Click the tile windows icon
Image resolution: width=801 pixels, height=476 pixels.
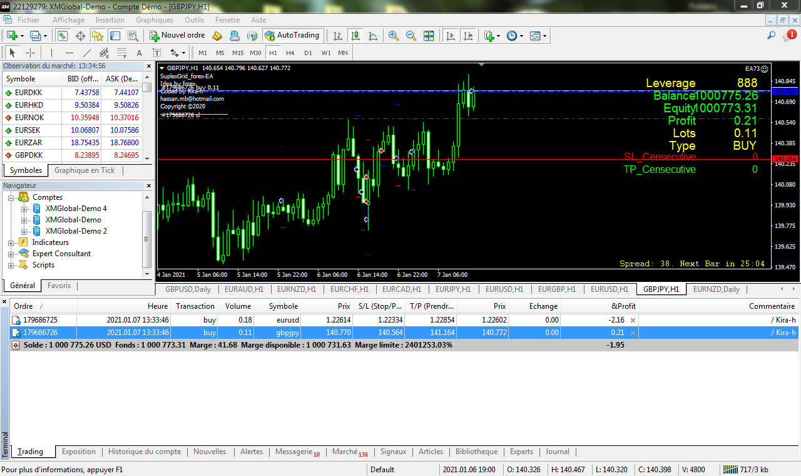[429, 36]
